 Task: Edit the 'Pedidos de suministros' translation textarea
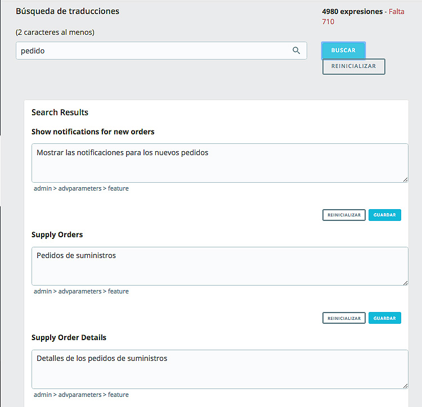point(219,266)
